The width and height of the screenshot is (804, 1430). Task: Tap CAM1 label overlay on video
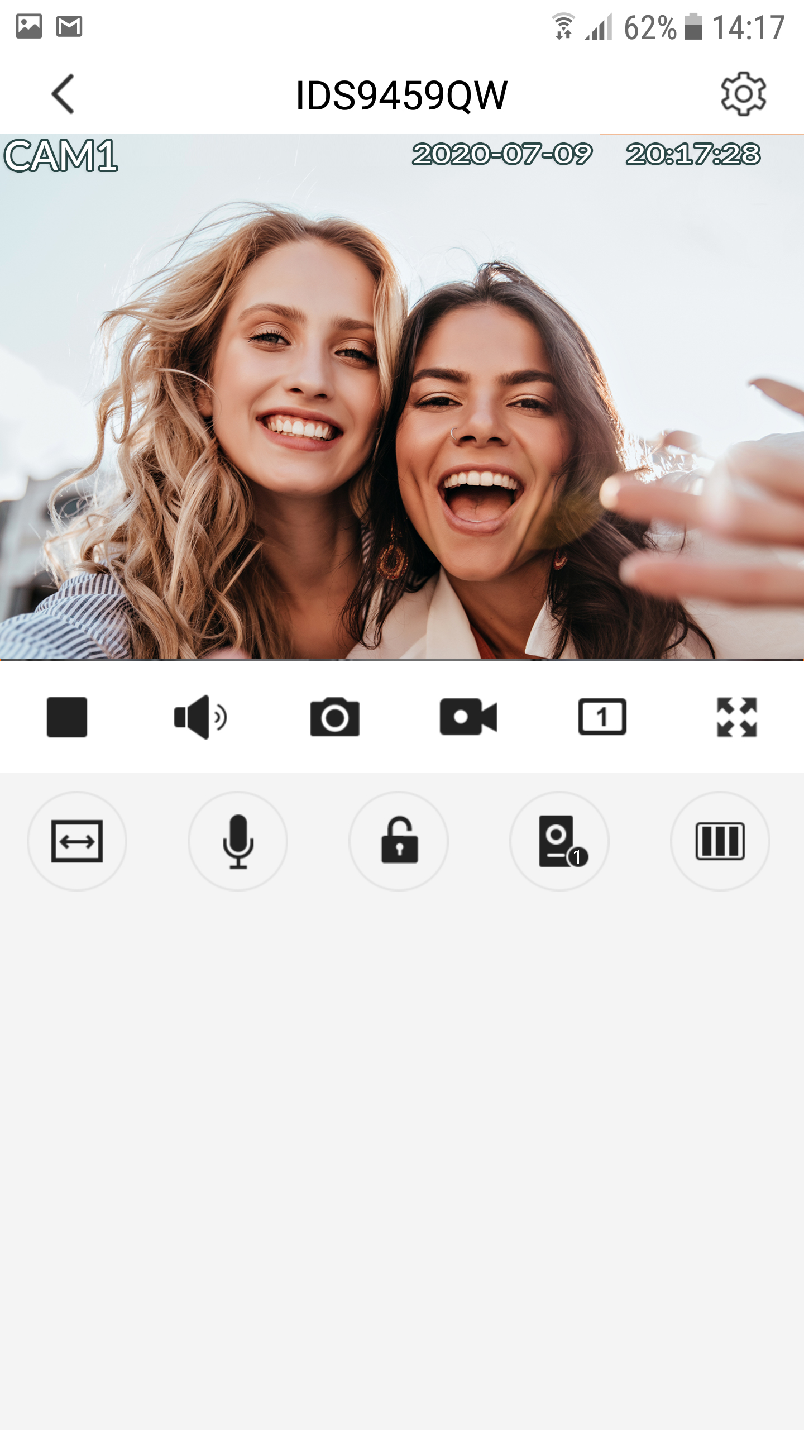(61, 155)
